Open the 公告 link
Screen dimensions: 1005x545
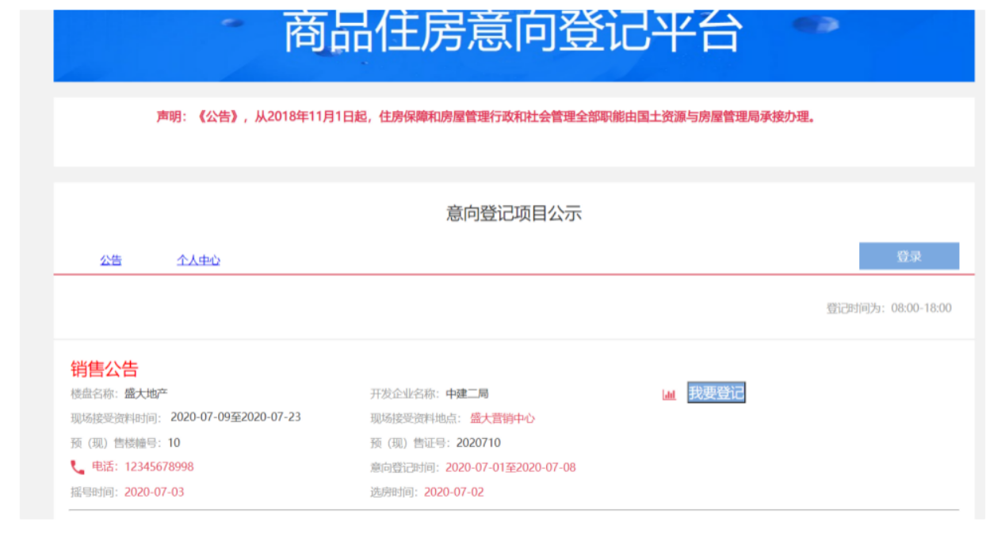[111, 260]
